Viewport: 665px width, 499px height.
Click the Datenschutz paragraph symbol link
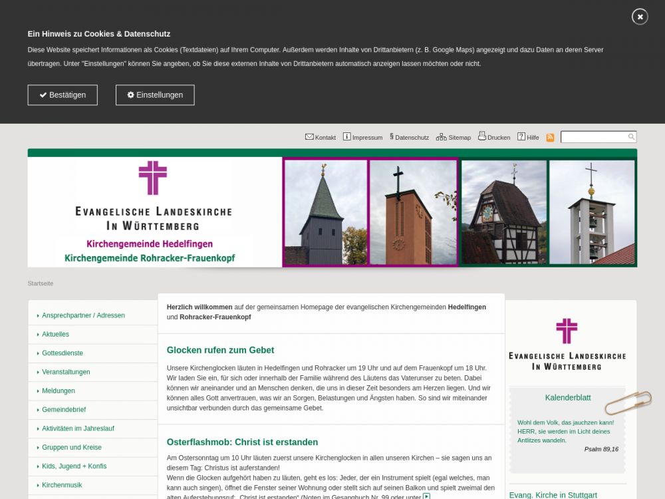[x=392, y=137]
